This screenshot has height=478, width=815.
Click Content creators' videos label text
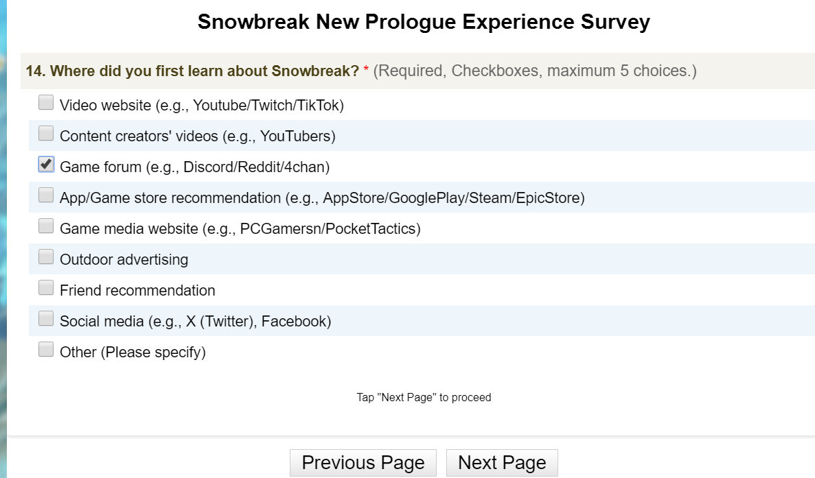coord(198,136)
